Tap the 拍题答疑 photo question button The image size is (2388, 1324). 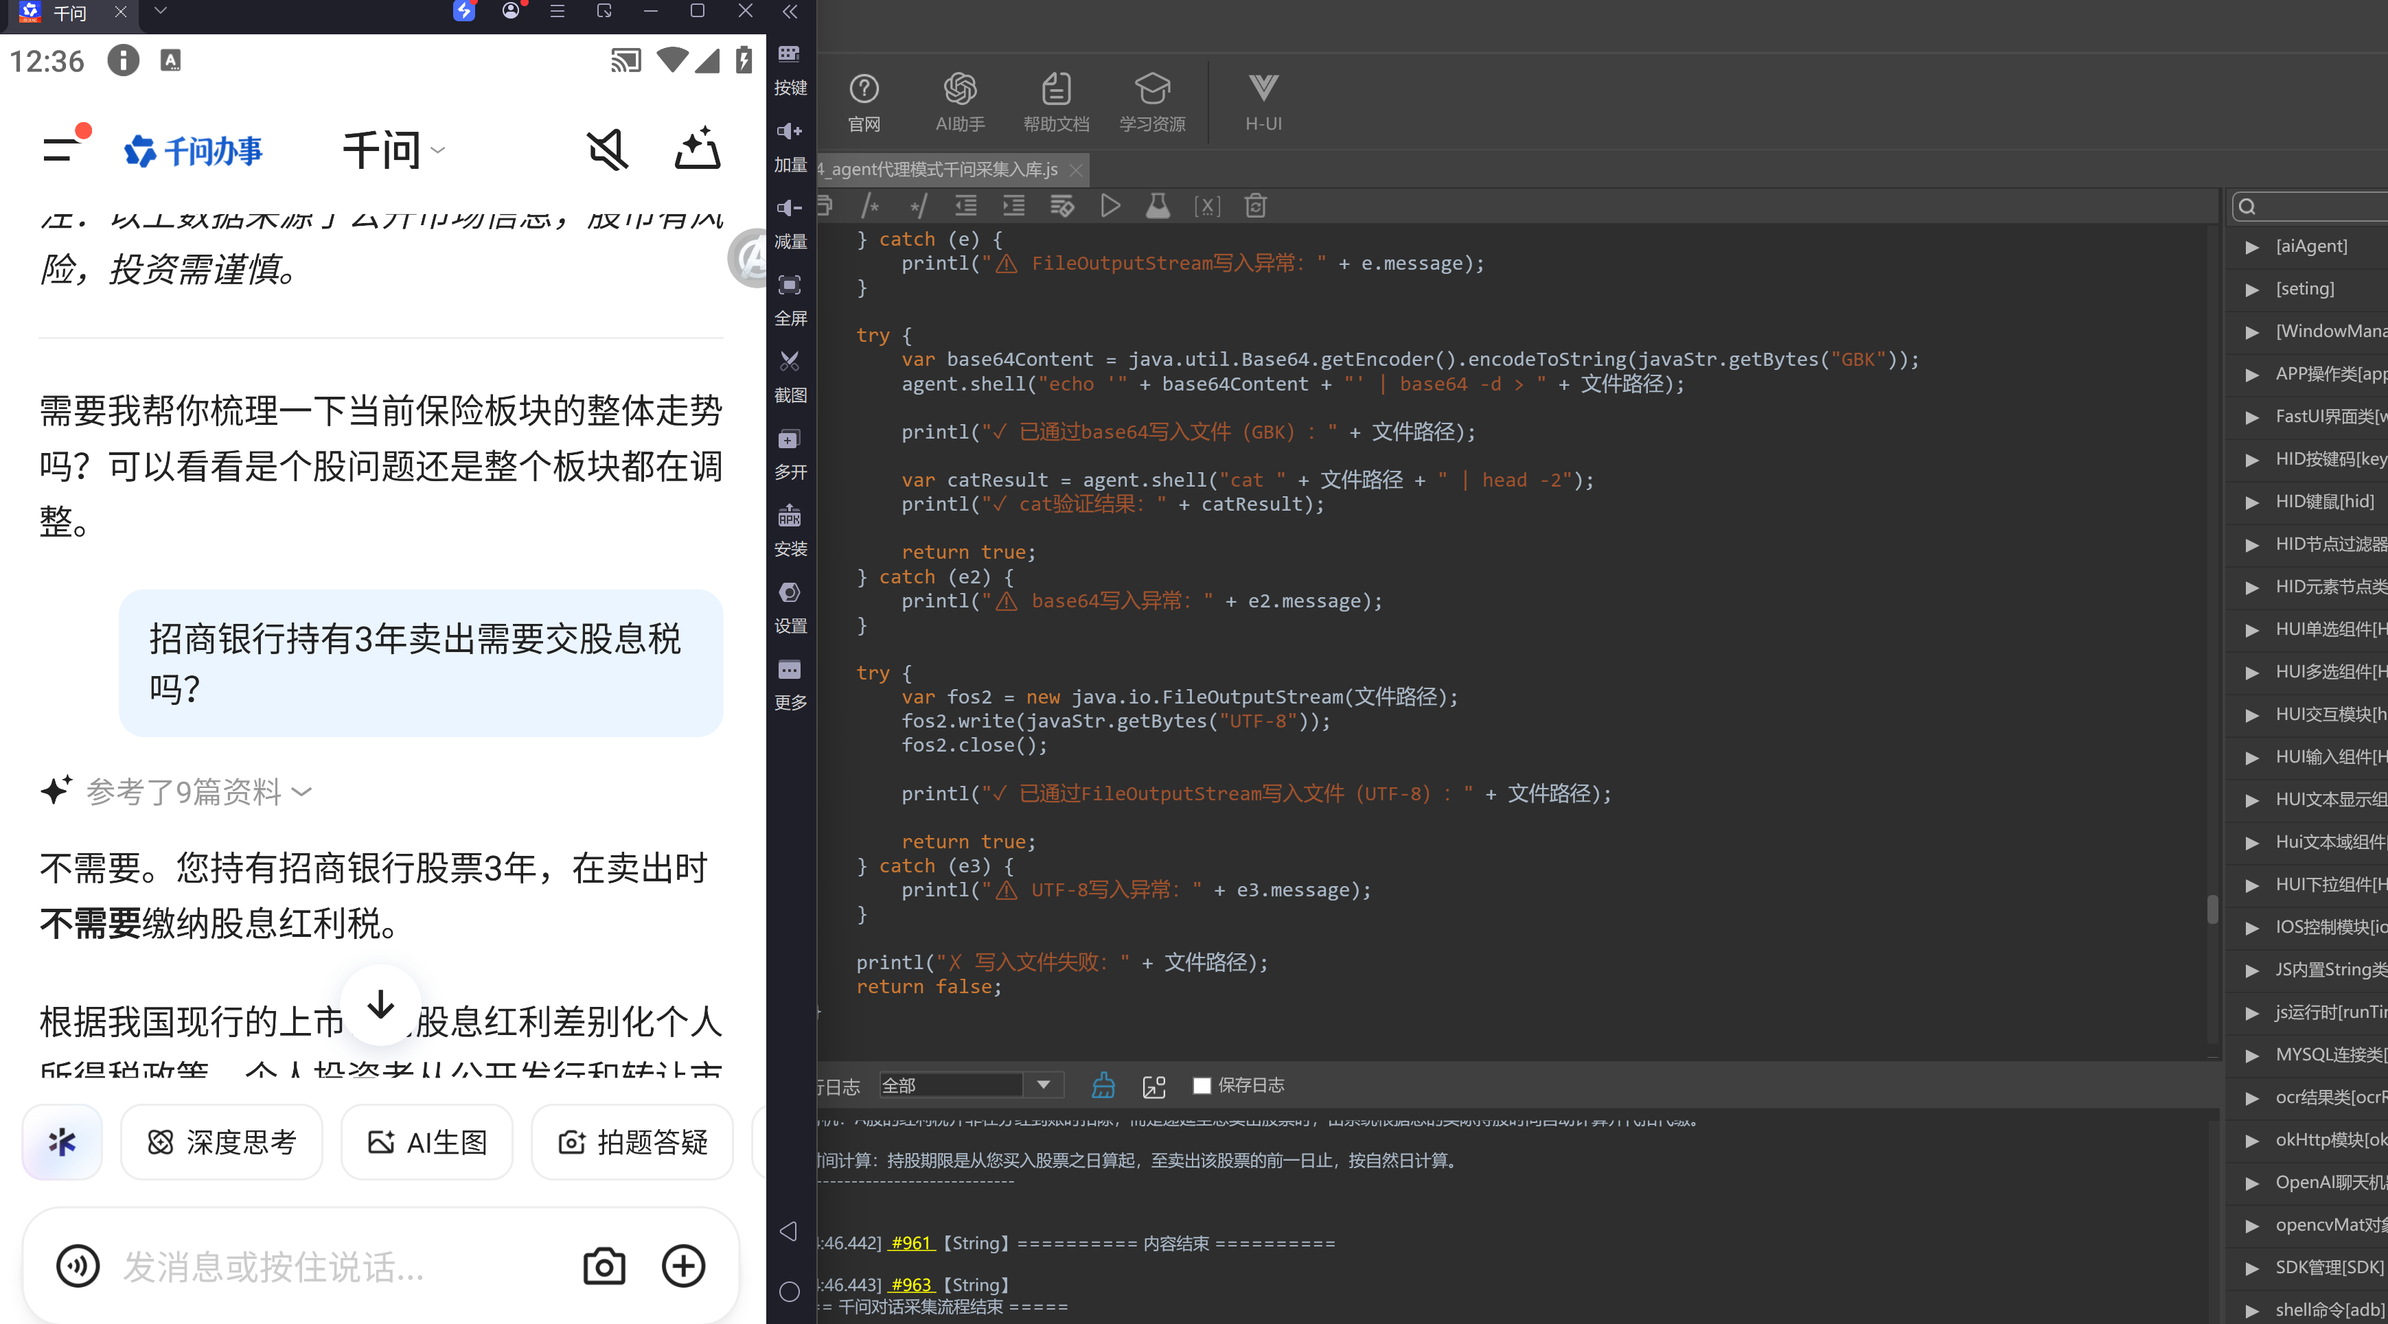[633, 1142]
